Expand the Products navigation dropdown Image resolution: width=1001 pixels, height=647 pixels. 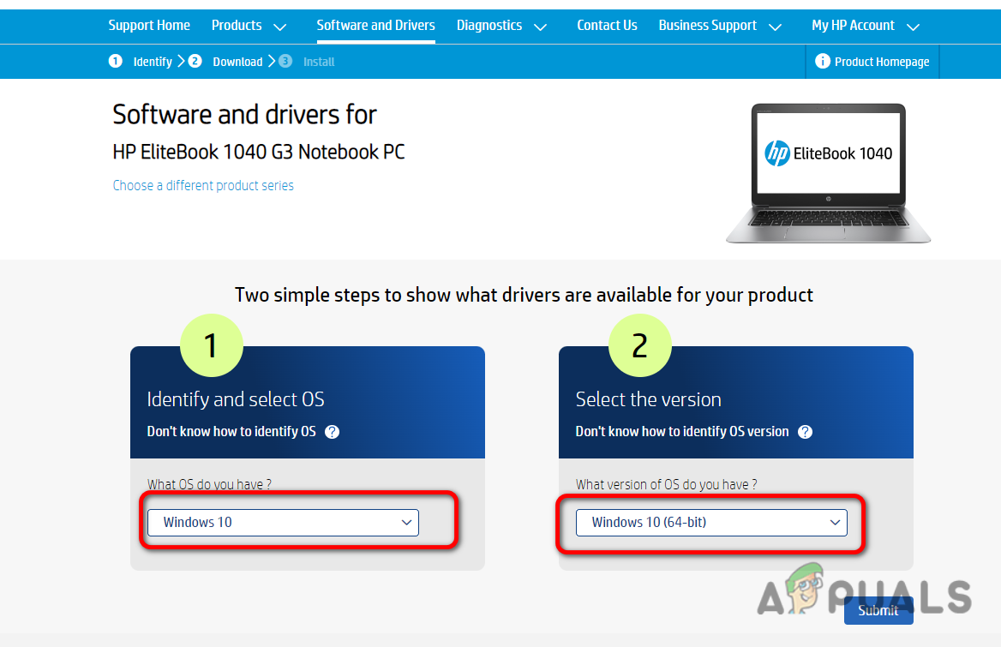point(249,26)
